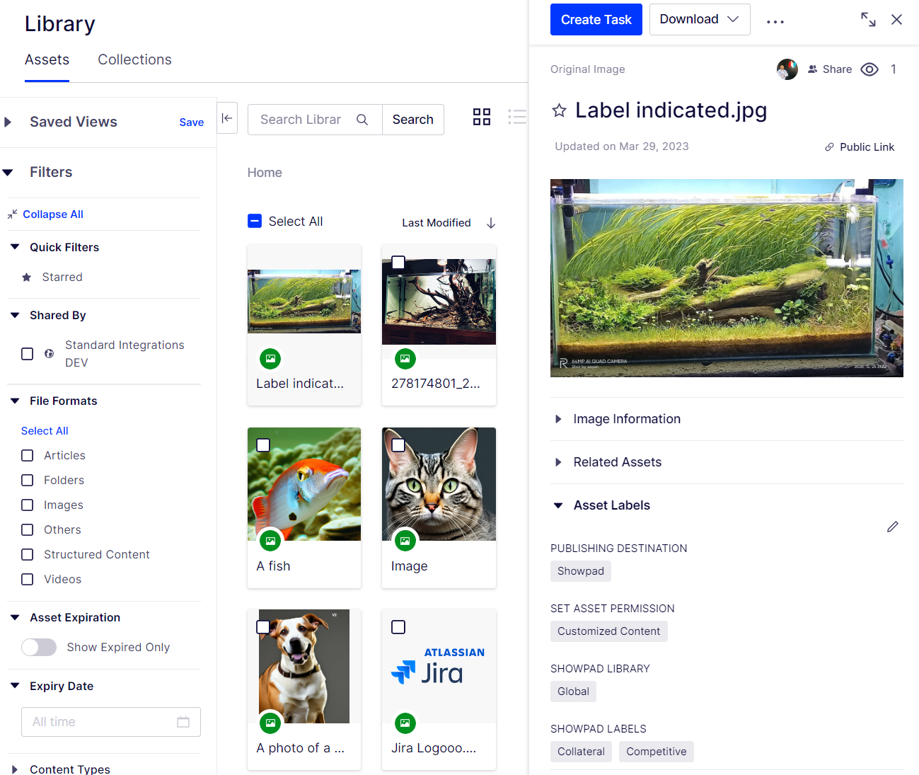Open the Public Link for the asset
919x775 pixels.
coord(860,147)
